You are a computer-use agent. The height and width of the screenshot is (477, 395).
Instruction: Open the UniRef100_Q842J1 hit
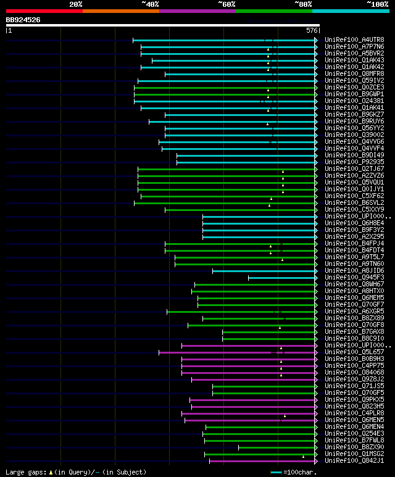(354, 460)
